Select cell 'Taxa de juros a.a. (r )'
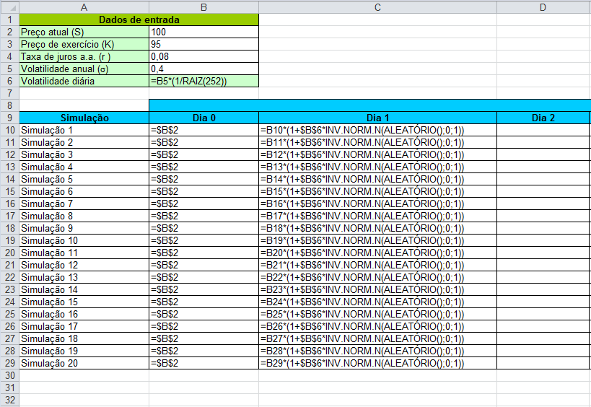The width and height of the screenshot is (591, 407). pyautogui.click(x=84, y=56)
